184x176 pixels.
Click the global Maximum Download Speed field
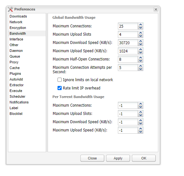pos(128,43)
